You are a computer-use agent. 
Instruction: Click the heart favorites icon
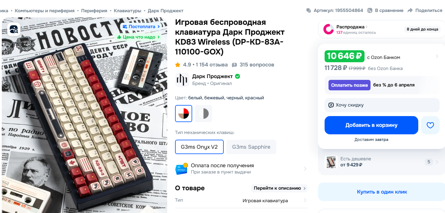click(x=430, y=125)
